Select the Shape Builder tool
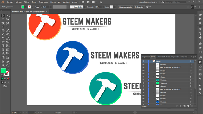Image resolution: width=203 pixels, height=114 pixels. (x=3, y=46)
